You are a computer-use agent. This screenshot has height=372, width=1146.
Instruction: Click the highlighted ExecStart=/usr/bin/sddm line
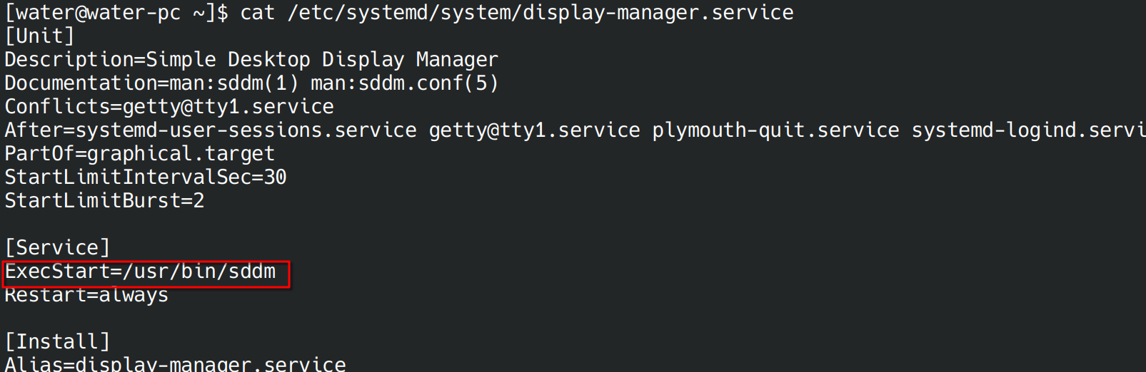coord(141,272)
